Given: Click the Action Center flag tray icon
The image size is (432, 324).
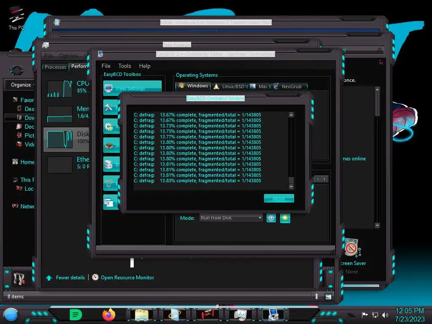Looking at the screenshot, I should coord(364,315).
